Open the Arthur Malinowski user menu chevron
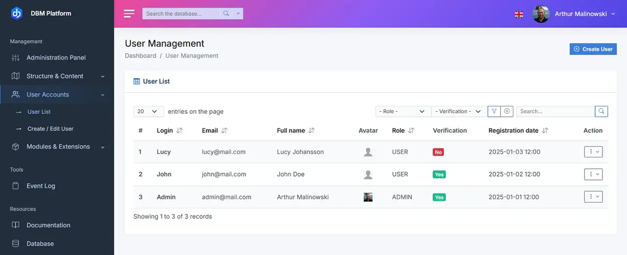The height and width of the screenshot is (255, 627). pyautogui.click(x=613, y=14)
